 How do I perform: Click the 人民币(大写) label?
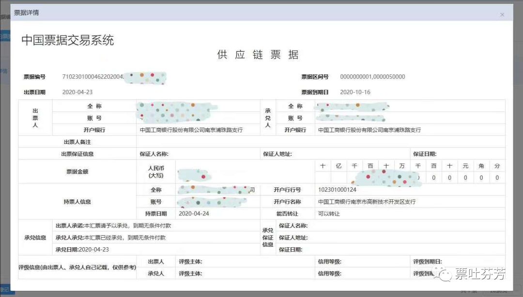[x=156, y=172]
